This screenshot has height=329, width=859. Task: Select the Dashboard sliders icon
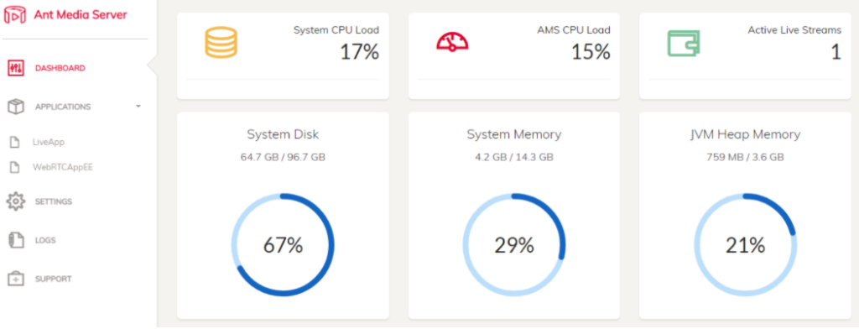coord(16,69)
